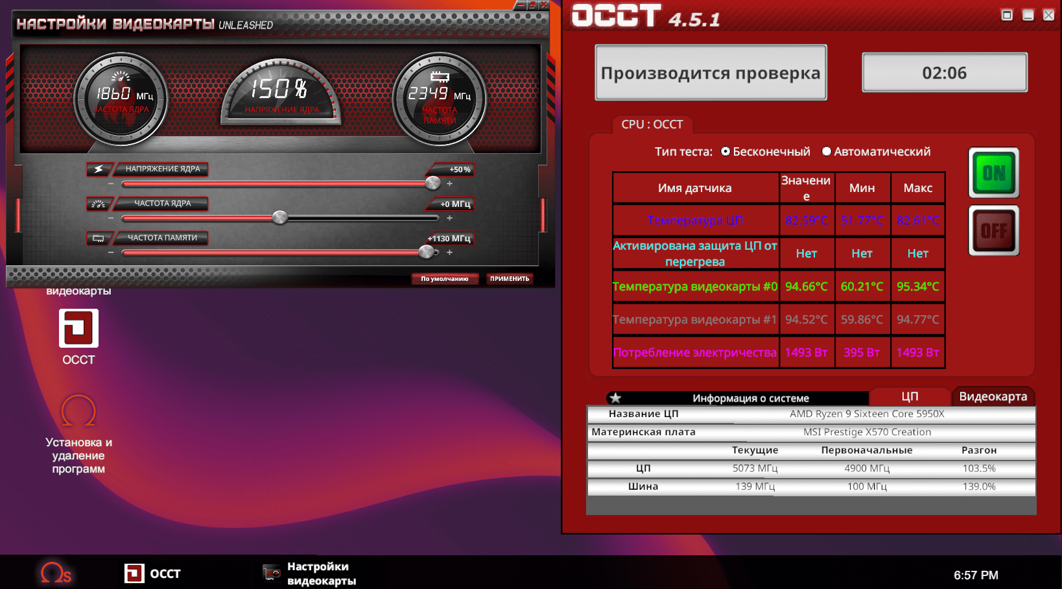This screenshot has width=1062, height=589.
Task: Open the OCCT desktop shortcut icon
Action: point(78,337)
